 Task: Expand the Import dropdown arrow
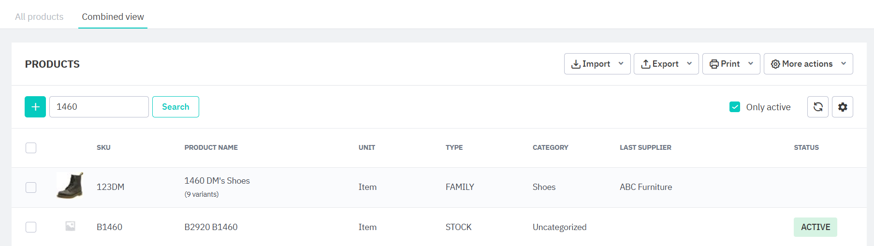point(621,64)
